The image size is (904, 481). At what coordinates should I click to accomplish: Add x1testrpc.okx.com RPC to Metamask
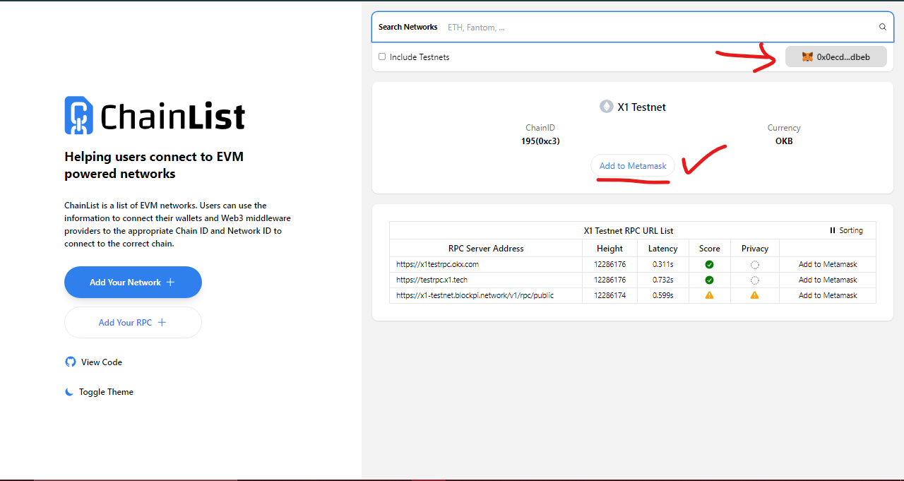[828, 264]
